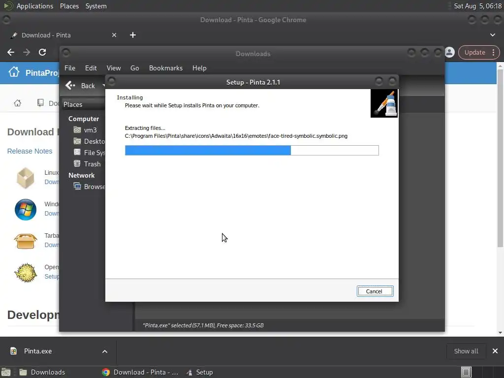
Task: Go forward in Chrome browser
Action: point(27,52)
